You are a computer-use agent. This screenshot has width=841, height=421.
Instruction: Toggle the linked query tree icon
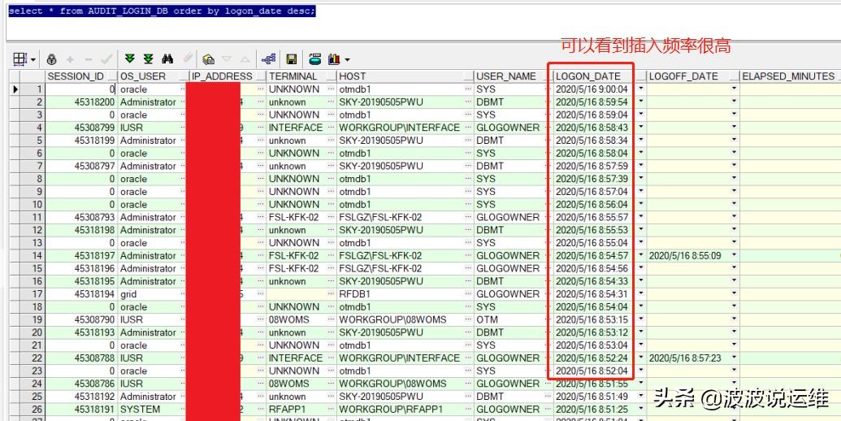tap(269, 59)
